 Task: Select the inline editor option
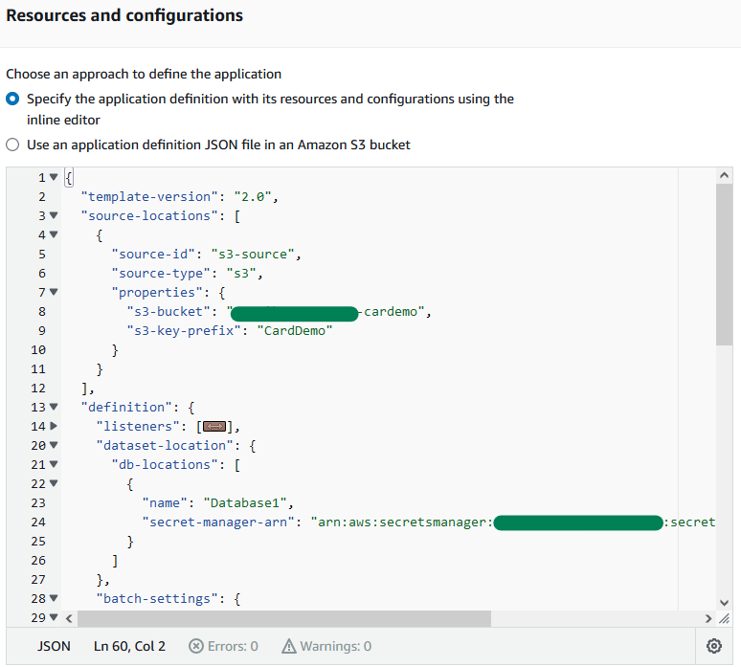point(12,99)
